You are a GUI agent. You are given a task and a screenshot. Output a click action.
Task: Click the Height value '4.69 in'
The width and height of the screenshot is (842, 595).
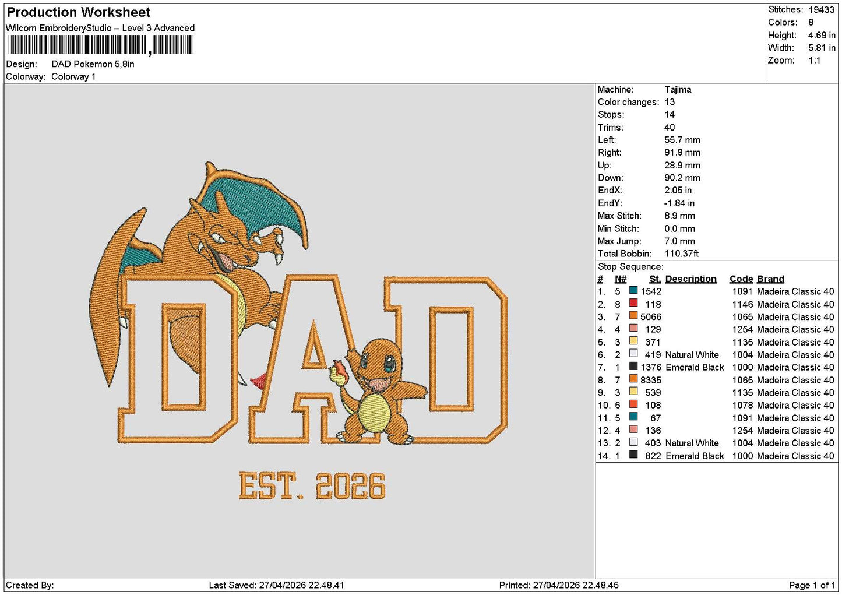[x=822, y=35]
